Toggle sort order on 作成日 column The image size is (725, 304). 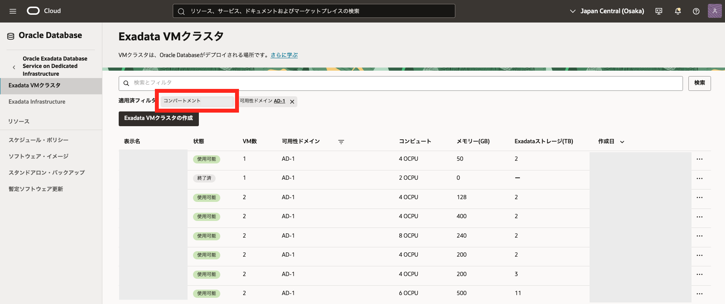coord(622,142)
